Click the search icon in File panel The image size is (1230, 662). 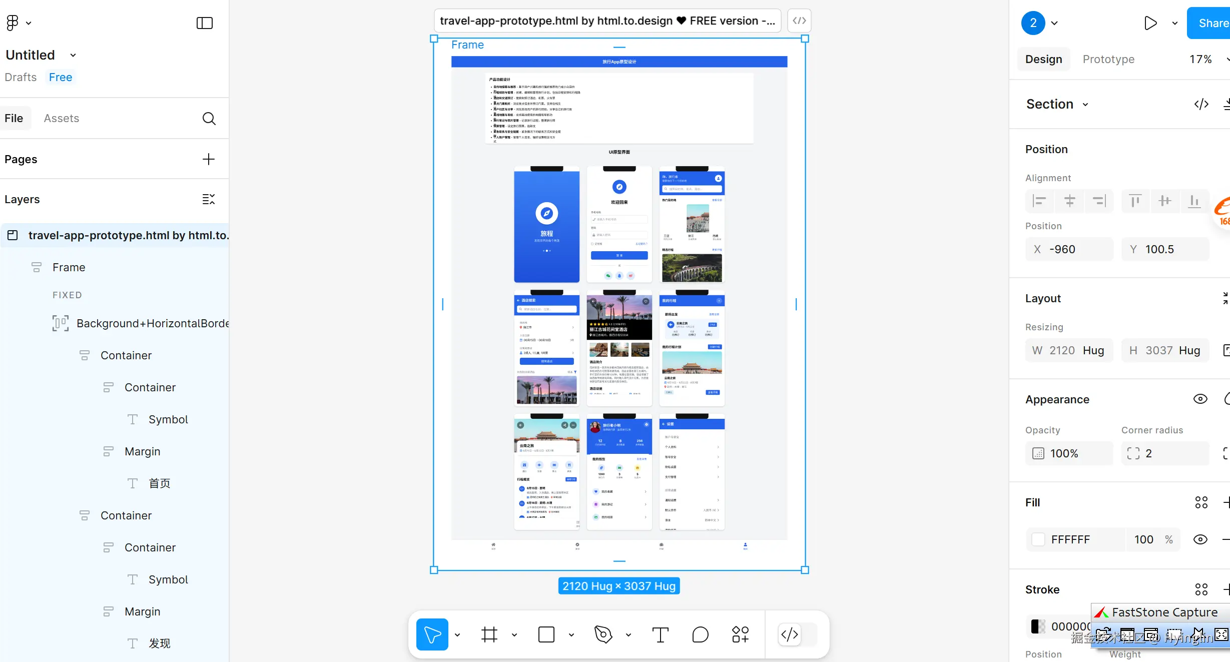(x=209, y=119)
